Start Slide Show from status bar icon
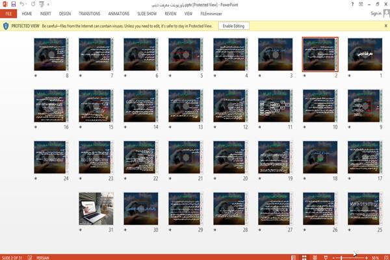The height and width of the screenshot is (260, 390). [326, 257]
